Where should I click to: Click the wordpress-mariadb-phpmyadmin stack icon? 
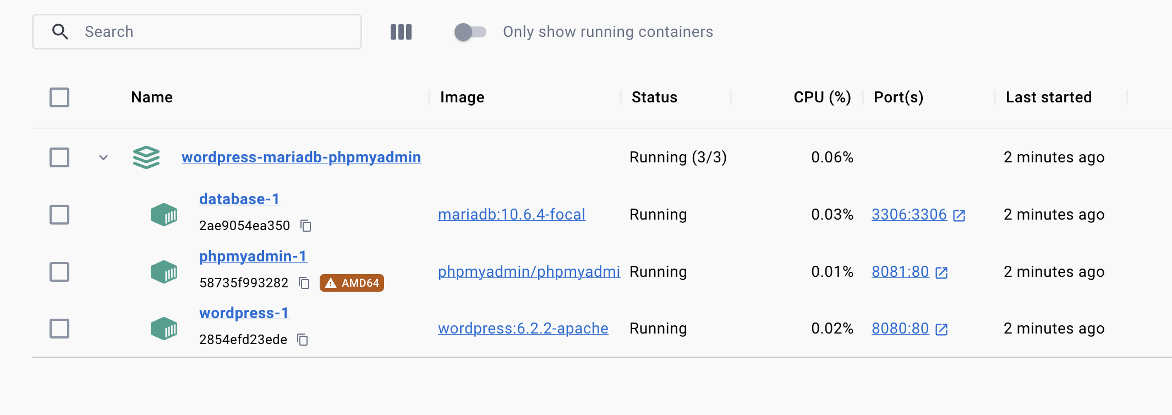pos(146,157)
